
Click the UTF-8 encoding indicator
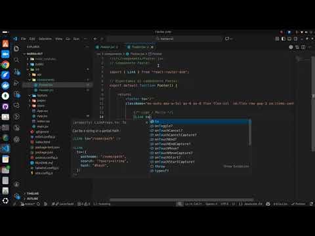point(224,204)
